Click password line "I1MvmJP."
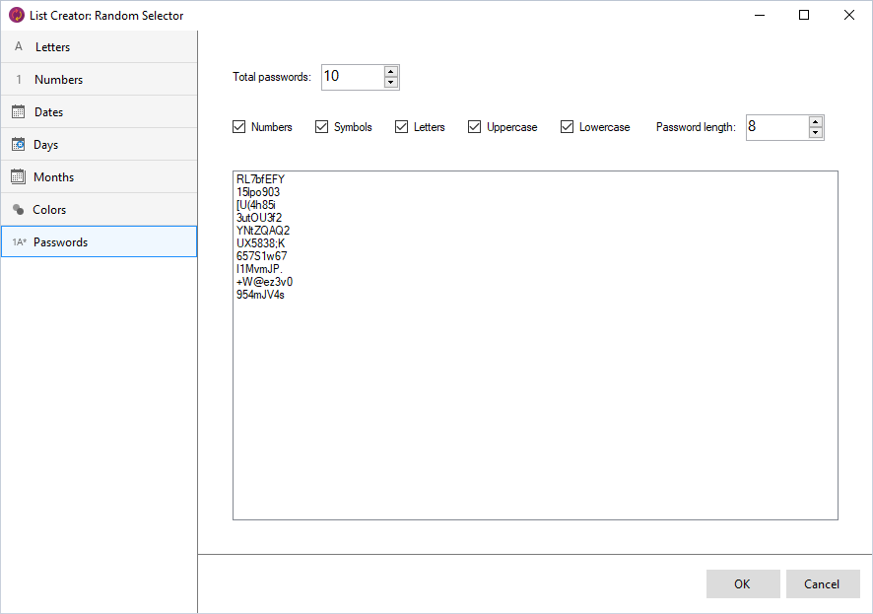The image size is (873, 614). coord(259,269)
